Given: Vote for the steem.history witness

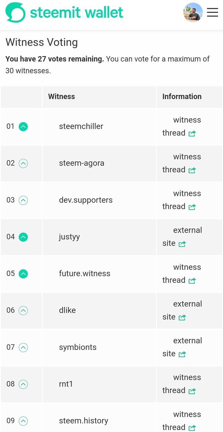Looking at the screenshot, I should (23, 421).
